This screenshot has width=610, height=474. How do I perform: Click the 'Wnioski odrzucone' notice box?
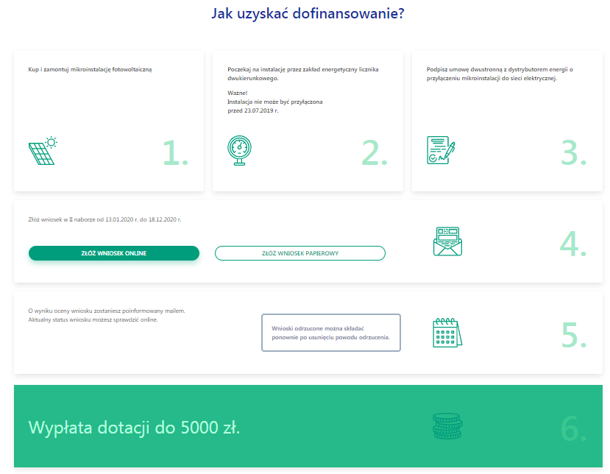pyautogui.click(x=331, y=333)
